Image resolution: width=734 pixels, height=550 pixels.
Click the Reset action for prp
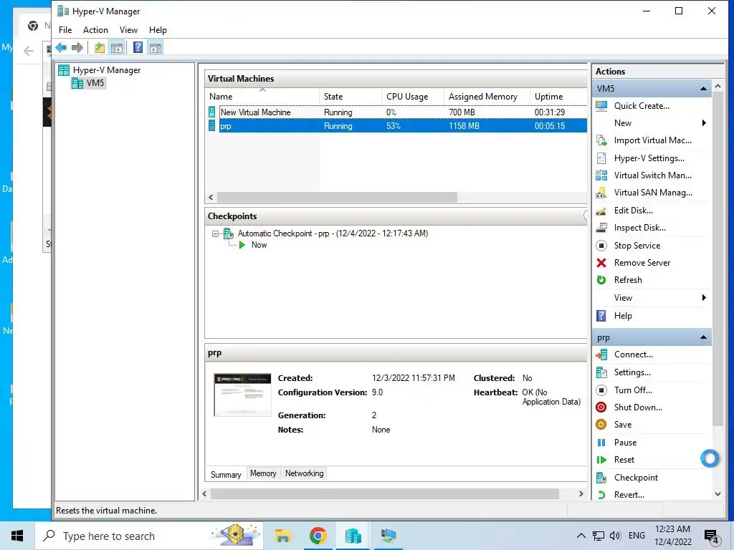[x=624, y=460]
